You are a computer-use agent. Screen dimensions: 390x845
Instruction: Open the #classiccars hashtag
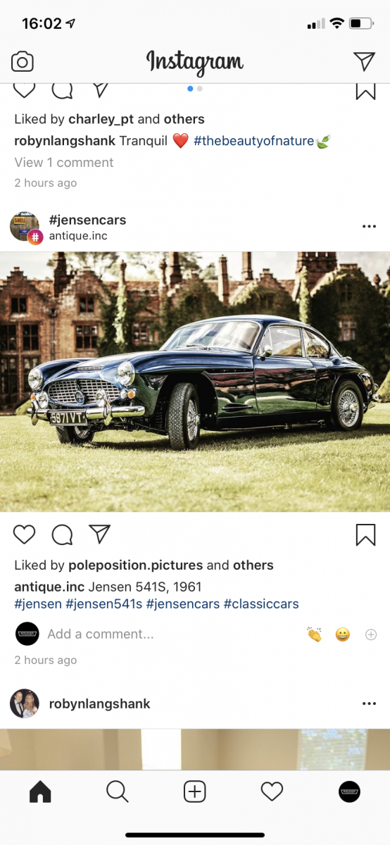pos(261,604)
